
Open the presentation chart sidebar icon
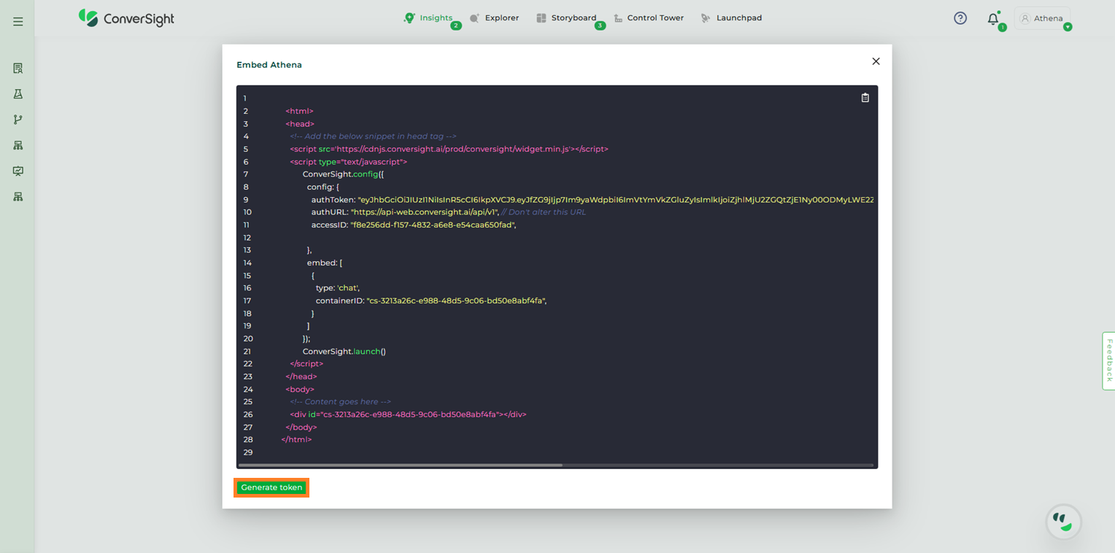click(x=18, y=171)
